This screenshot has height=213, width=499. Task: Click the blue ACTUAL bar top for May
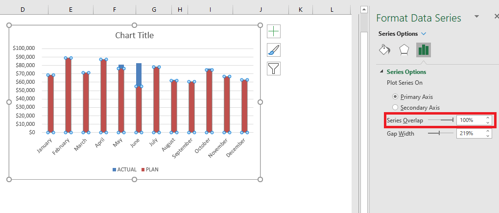121,66
